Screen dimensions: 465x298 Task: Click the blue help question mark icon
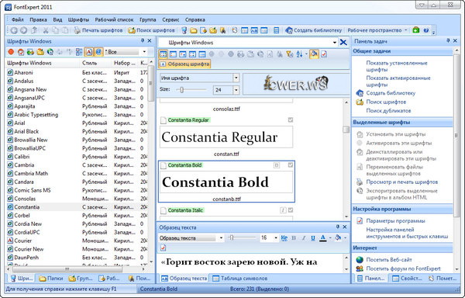click(426, 30)
